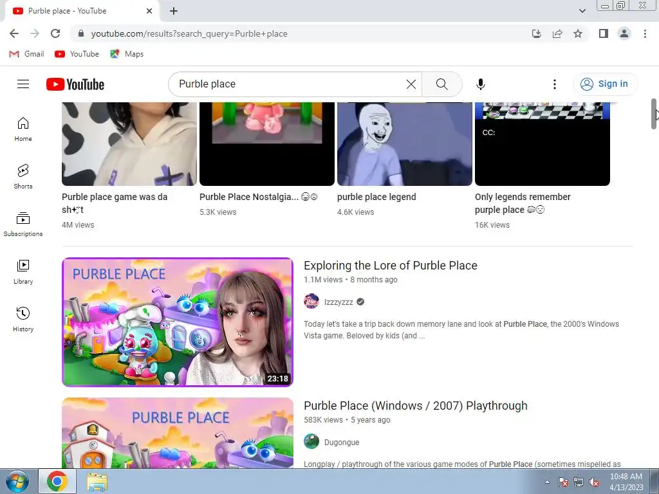Click the page vertical scrollbar thumb
The height and width of the screenshot is (494, 659).
click(x=654, y=114)
